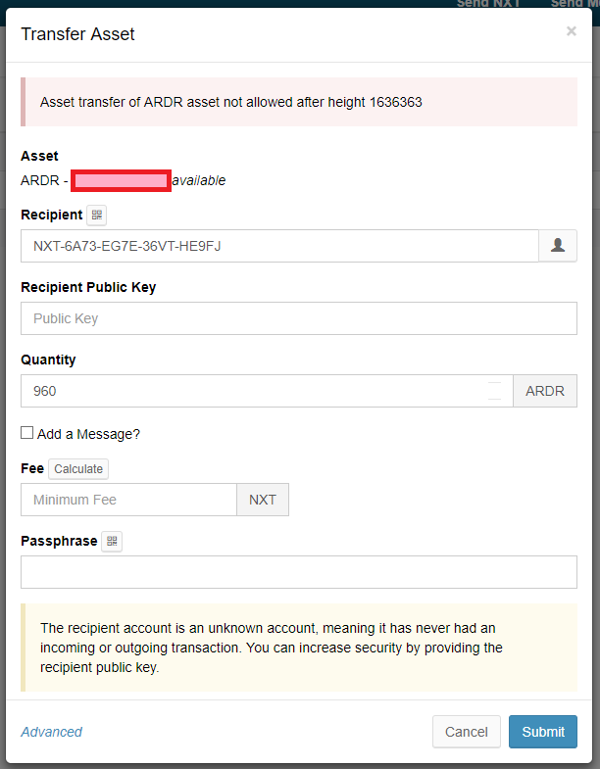Click the Passphrase input field
600x769 pixels.
298,572
